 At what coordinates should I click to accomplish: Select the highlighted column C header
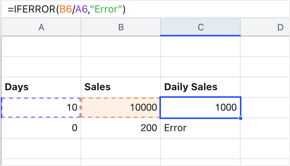200,27
